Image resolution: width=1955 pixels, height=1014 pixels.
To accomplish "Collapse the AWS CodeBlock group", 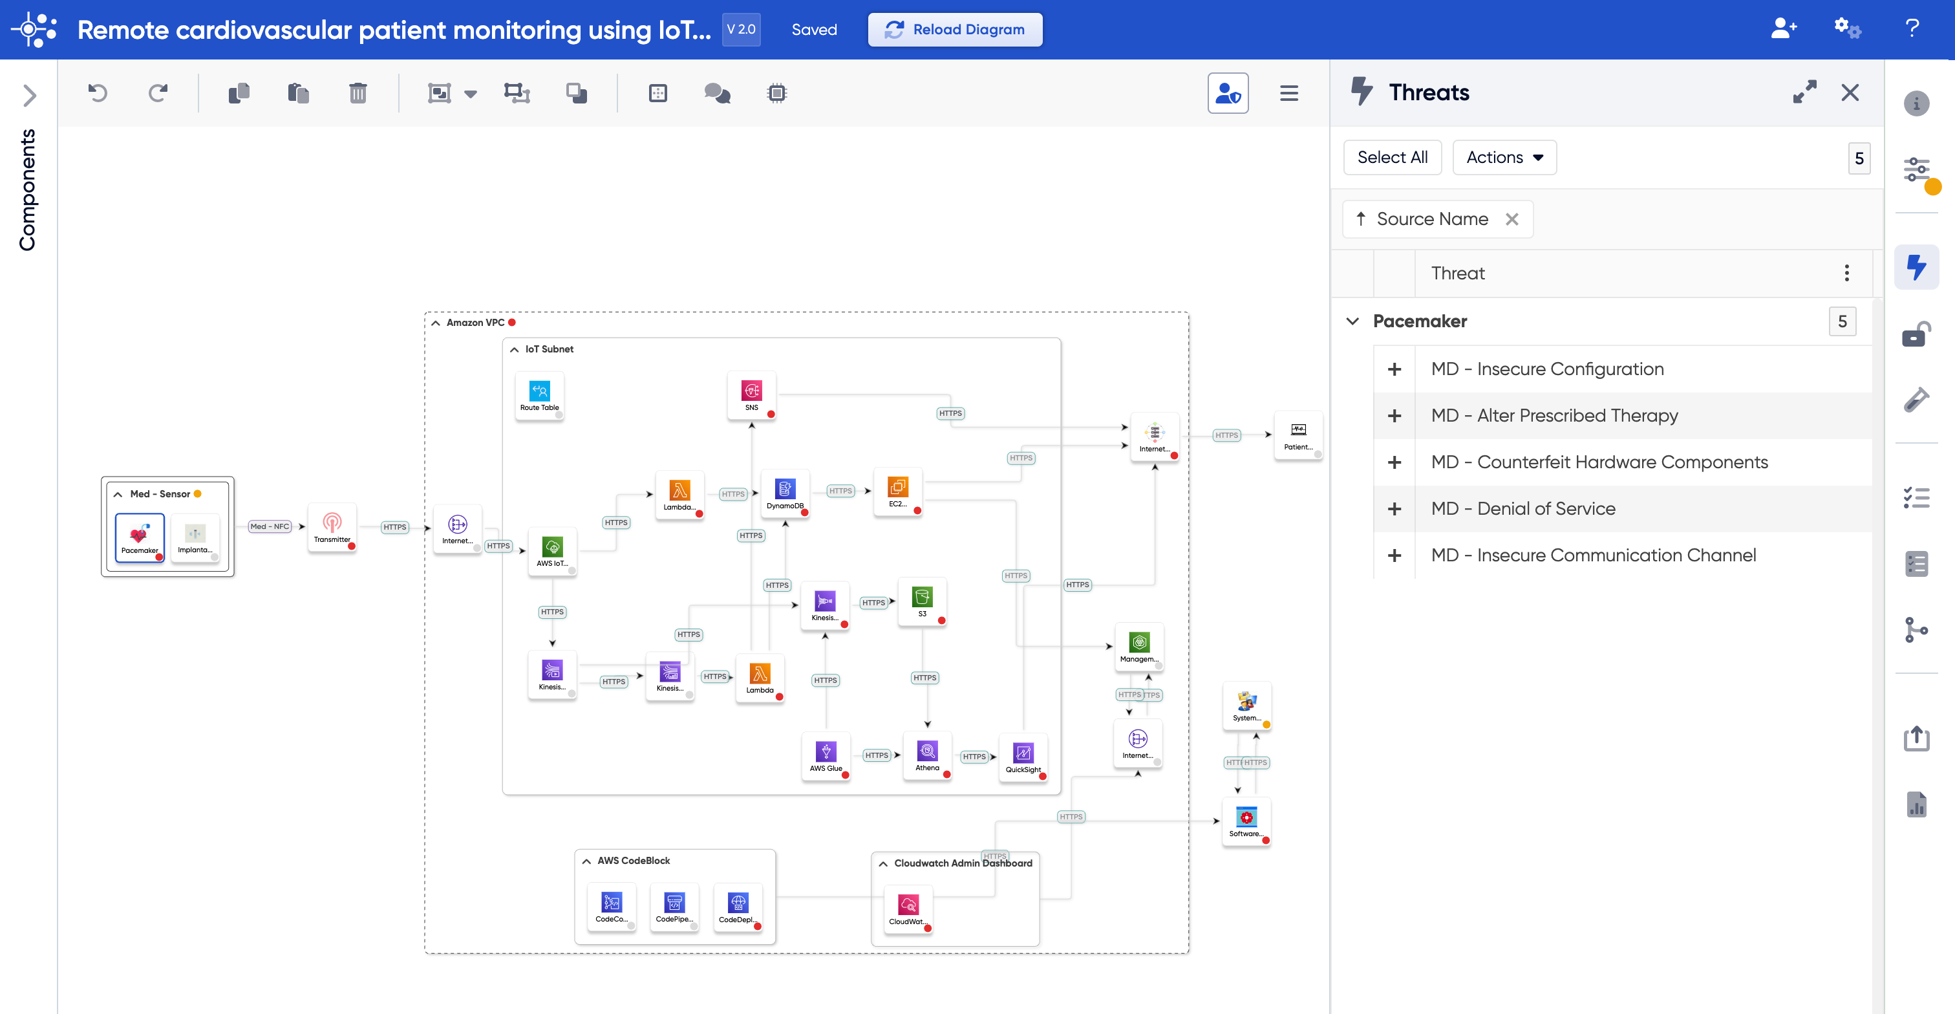I will click(x=586, y=861).
